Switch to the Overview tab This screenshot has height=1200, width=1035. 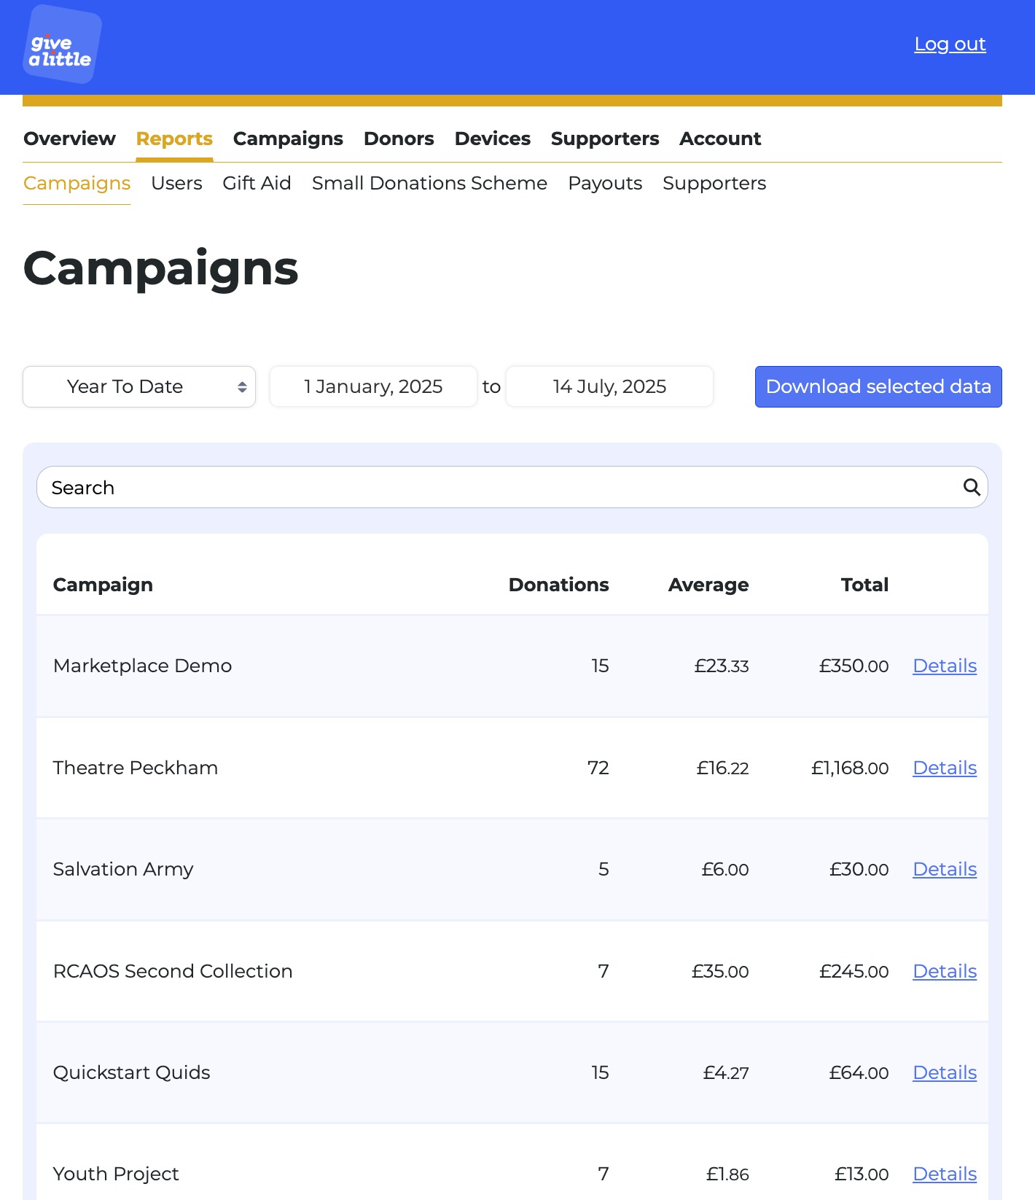click(x=69, y=139)
